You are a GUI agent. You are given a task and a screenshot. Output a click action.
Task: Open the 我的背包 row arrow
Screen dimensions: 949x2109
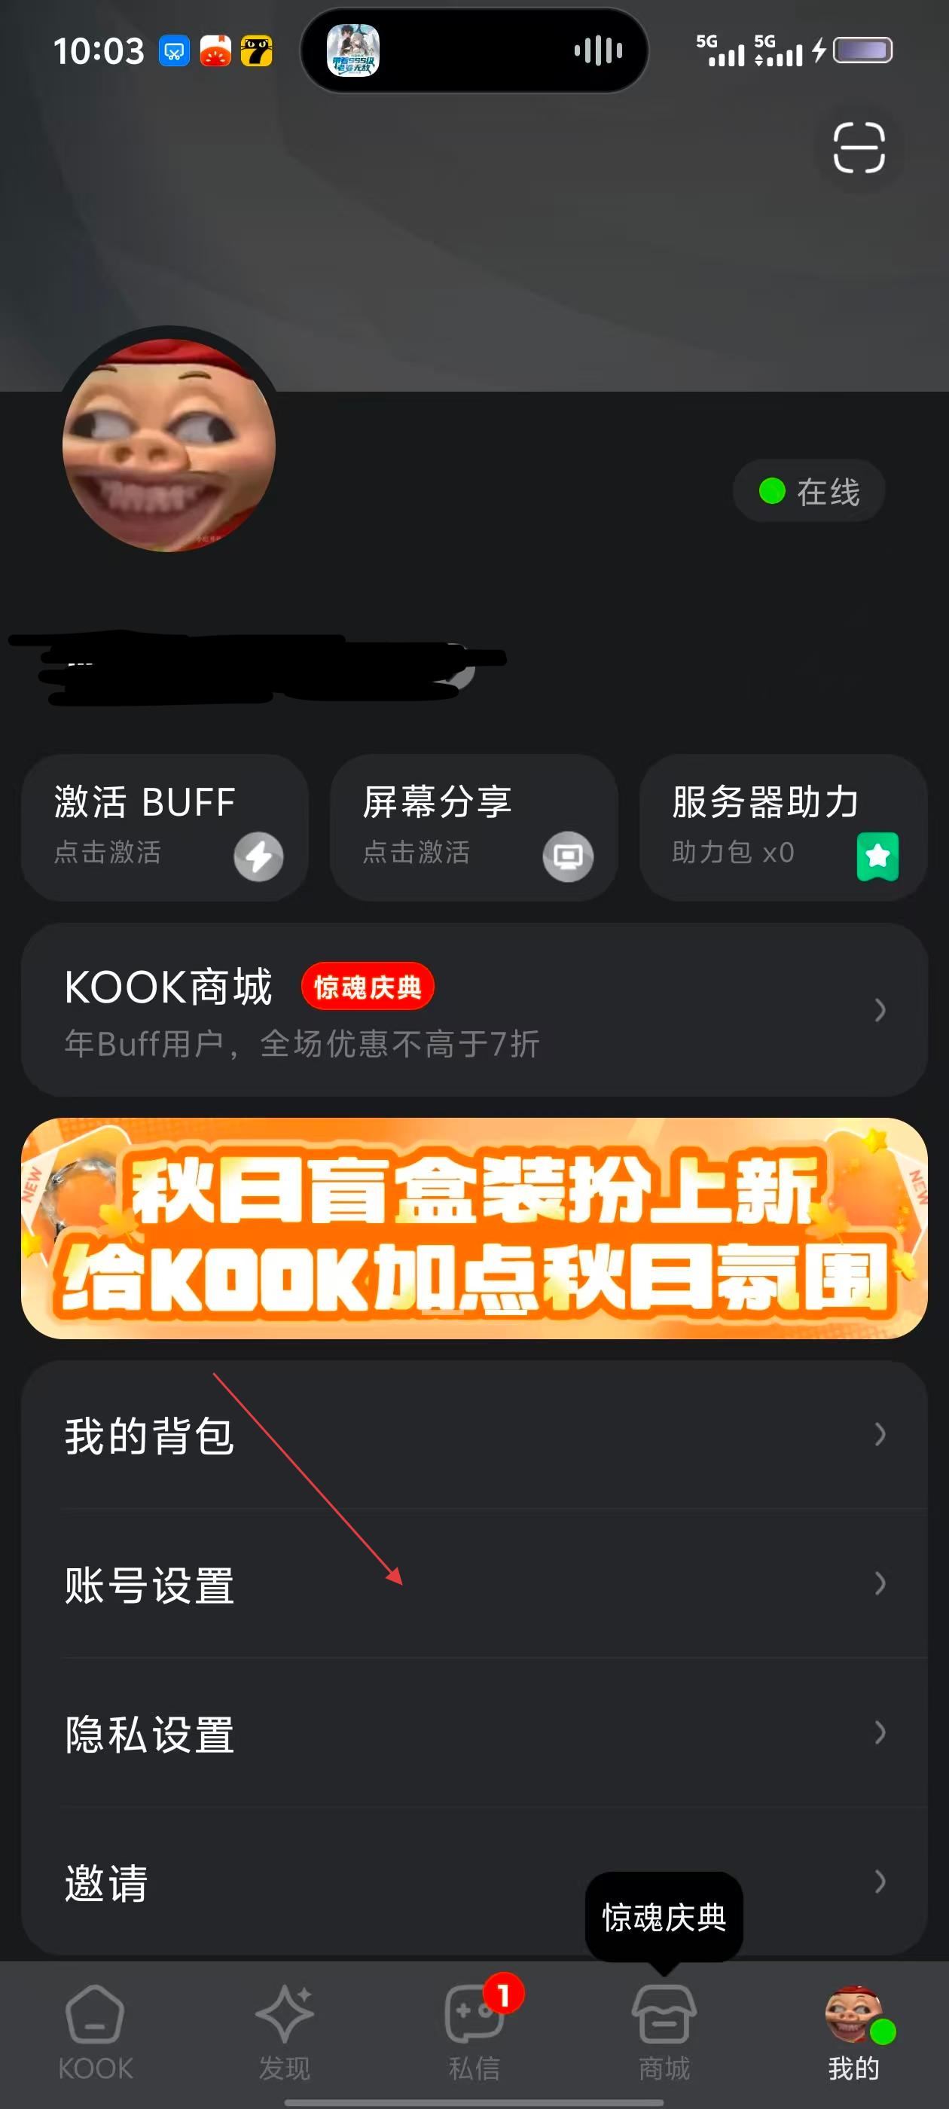(880, 1433)
